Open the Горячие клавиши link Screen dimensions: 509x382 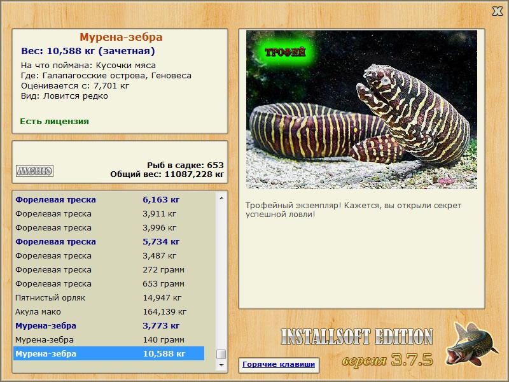tap(279, 364)
